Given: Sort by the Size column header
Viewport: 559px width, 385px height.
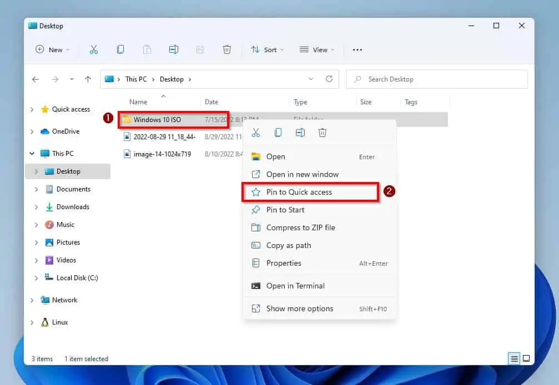Looking at the screenshot, I should coord(366,102).
